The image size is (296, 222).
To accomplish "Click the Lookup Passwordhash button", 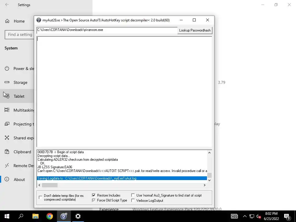I will coord(195,30).
